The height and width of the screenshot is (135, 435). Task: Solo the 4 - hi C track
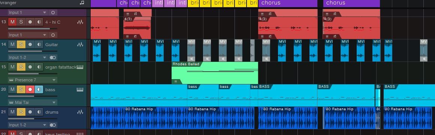click(x=21, y=22)
